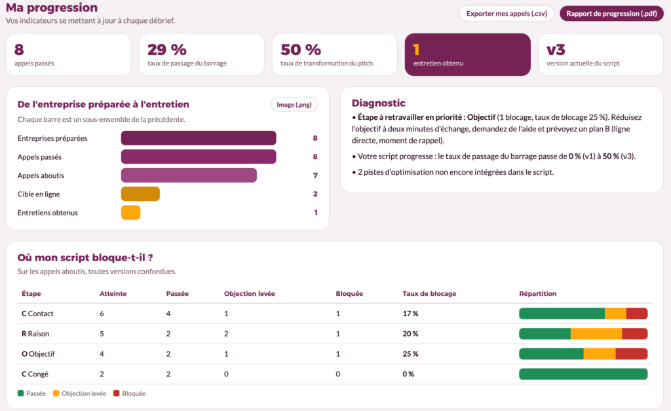Image resolution: width=671 pixels, height=411 pixels.
Task: Click the 'Où mon script bloque-t-il ?' heading
Action: [x=85, y=258]
